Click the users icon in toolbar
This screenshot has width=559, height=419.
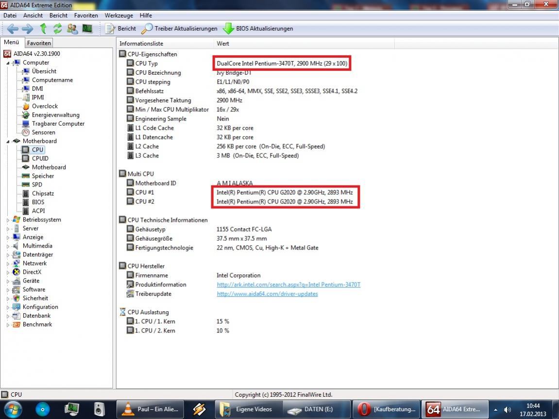pyautogui.click(x=72, y=29)
